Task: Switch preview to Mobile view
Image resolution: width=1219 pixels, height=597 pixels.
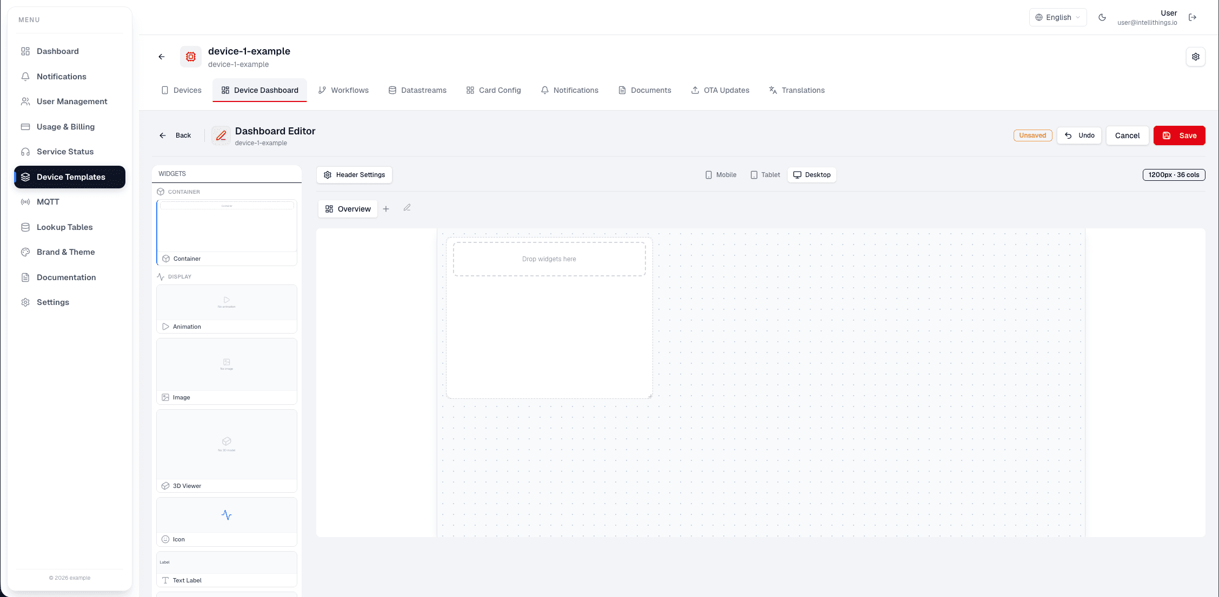Action: pos(721,175)
